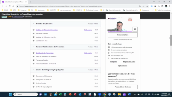Click the Comprar ahora button

123,35
